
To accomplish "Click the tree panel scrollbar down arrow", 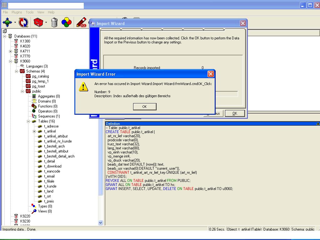I will tap(101, 222).
